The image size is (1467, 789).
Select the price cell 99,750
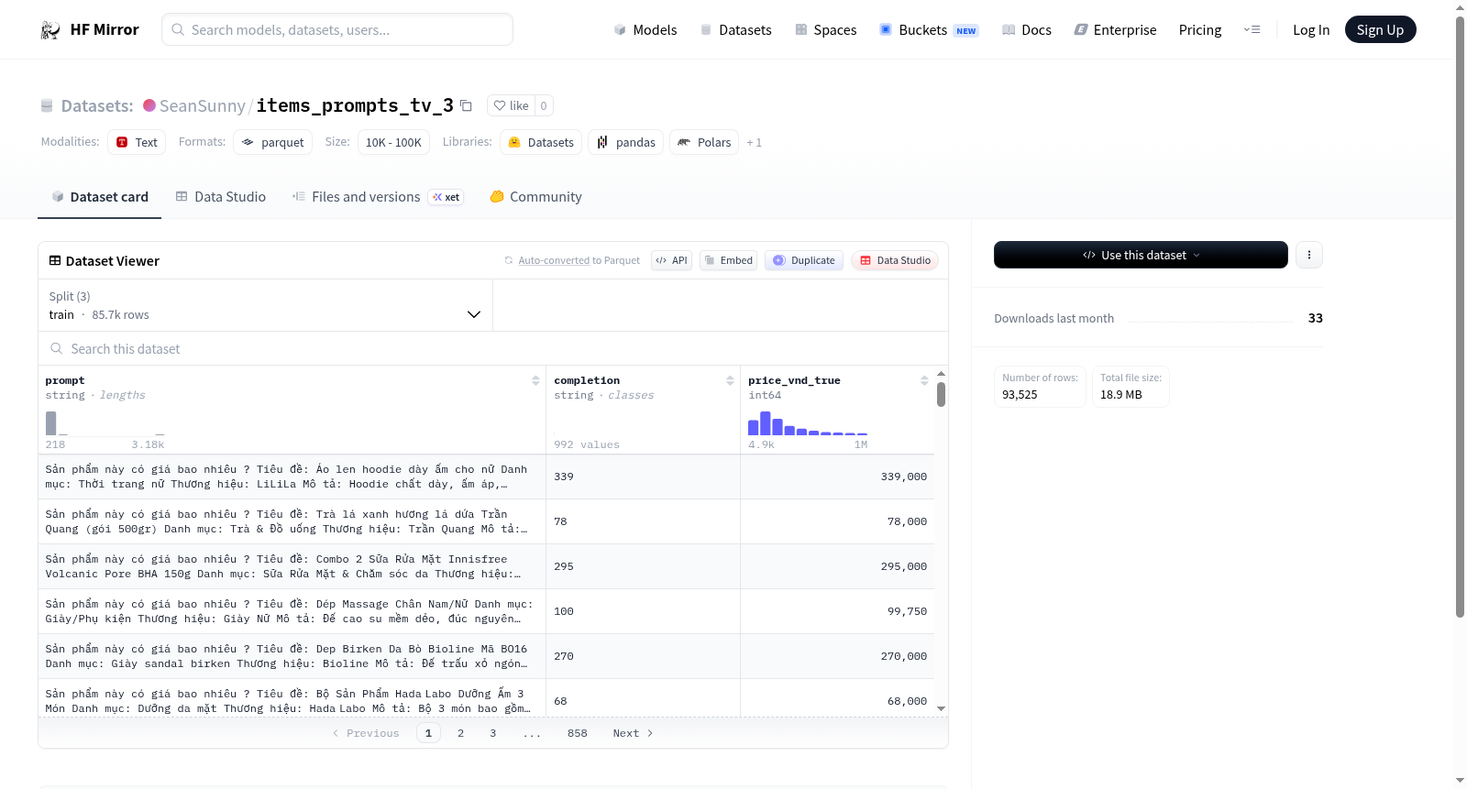point(837,611)
